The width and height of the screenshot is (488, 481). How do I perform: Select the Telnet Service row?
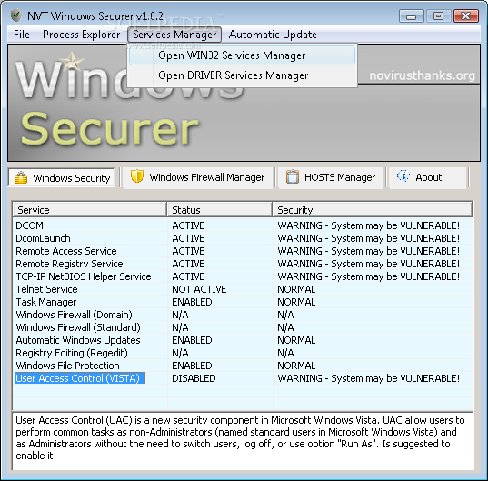(243, 289)
